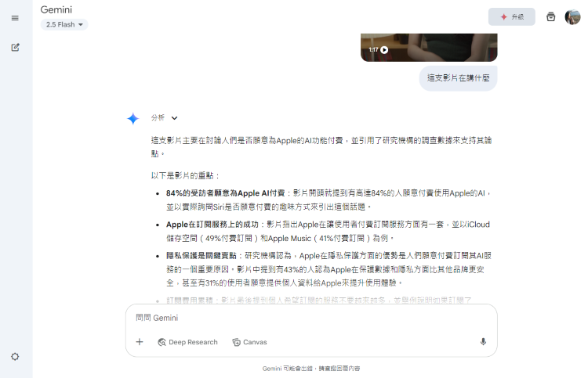
Task: Click the line 以下是影片的重點
Action: pyautogui.click(x=185, y=175)
